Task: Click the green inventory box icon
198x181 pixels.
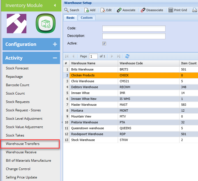Action: pos(45,24)
